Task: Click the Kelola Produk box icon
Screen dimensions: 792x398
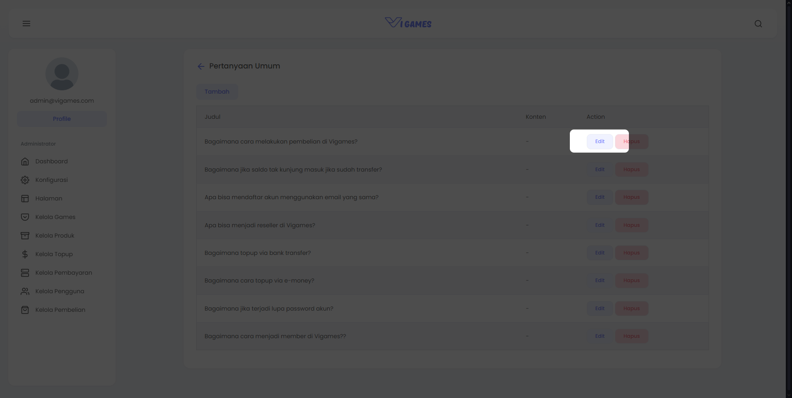Action: click(x=25, y=236)
